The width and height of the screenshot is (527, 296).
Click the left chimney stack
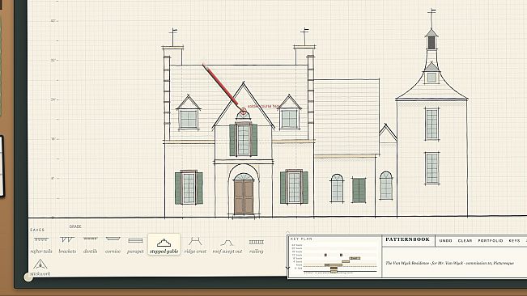(x=172, y=56)
